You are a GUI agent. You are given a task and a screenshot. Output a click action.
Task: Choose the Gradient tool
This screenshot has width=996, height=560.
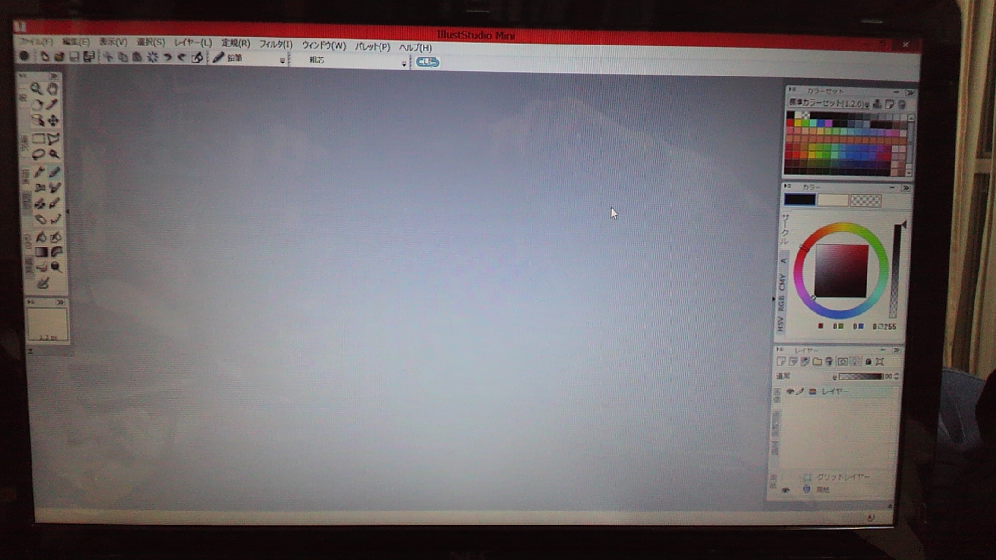point(41,253)
